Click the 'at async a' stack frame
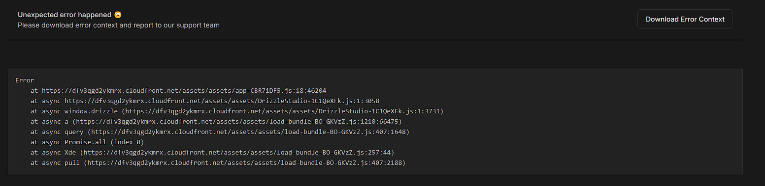The image size is (765, 186). coord(49,122)
